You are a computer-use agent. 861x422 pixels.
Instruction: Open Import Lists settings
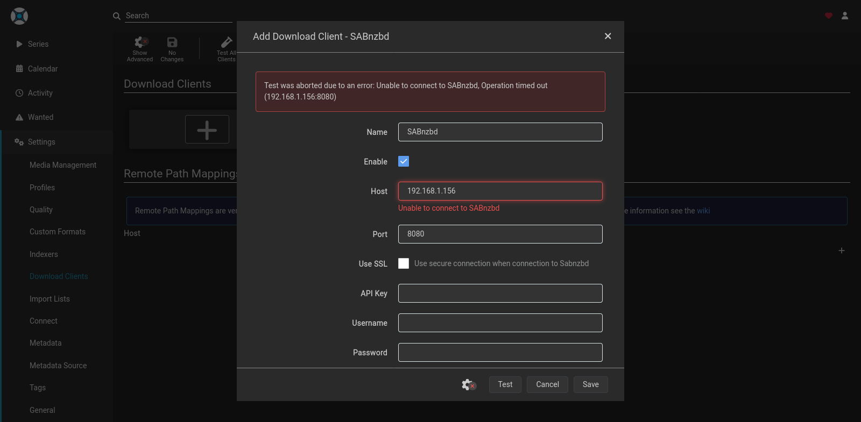(50, 299)
